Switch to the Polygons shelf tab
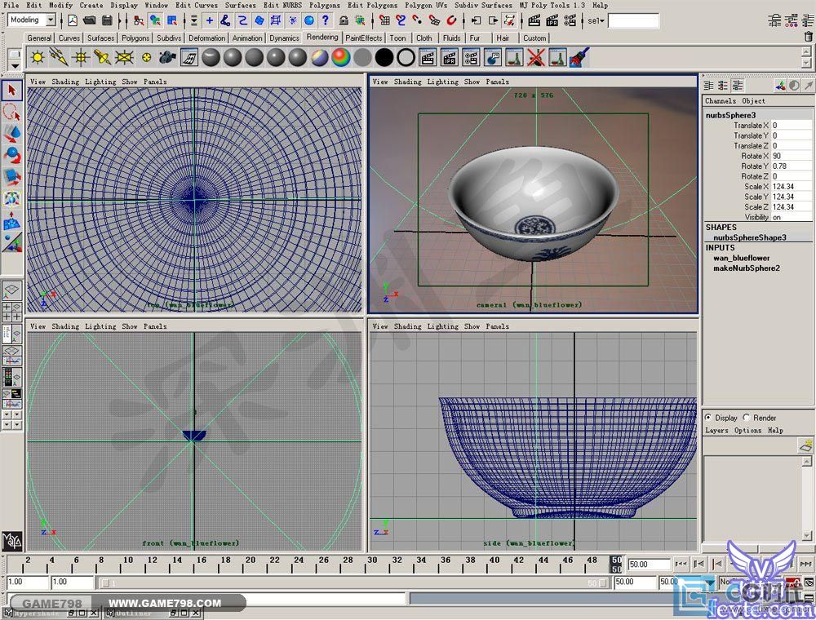This screenshot has height=620, width=816. [x=135, y=38]
